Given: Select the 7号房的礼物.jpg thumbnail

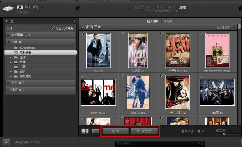Looking at the screenshot, I should coord(178,50).
